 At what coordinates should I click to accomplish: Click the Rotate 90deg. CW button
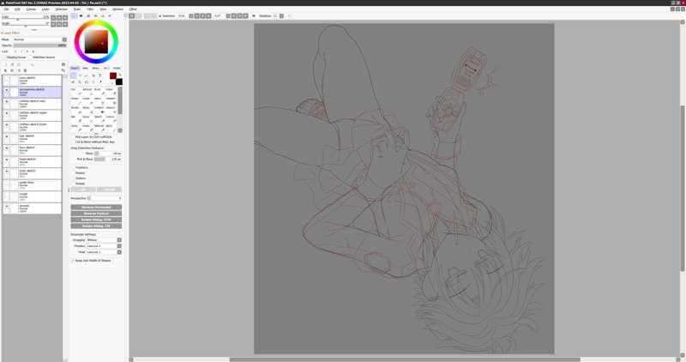(96, 226)
